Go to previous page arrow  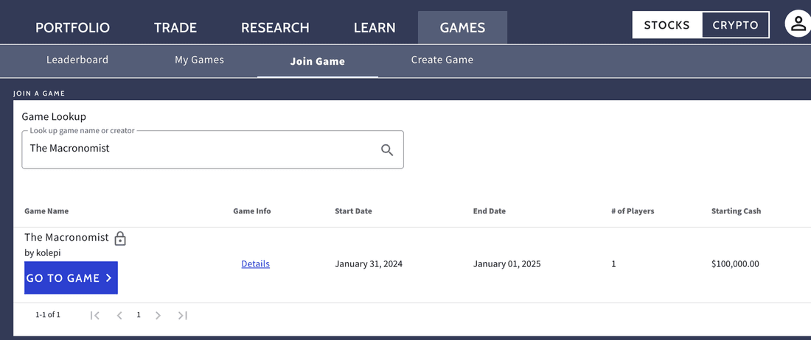point(119,315)
